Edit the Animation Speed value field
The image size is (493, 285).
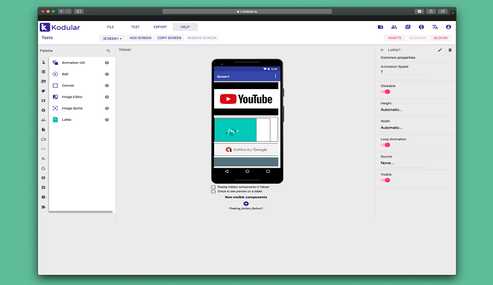click(x=403, y=72)
